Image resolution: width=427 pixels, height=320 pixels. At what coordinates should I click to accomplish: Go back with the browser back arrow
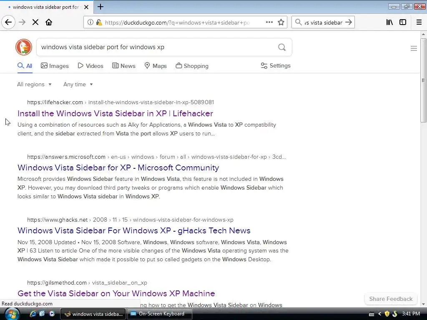click(8, 22)
